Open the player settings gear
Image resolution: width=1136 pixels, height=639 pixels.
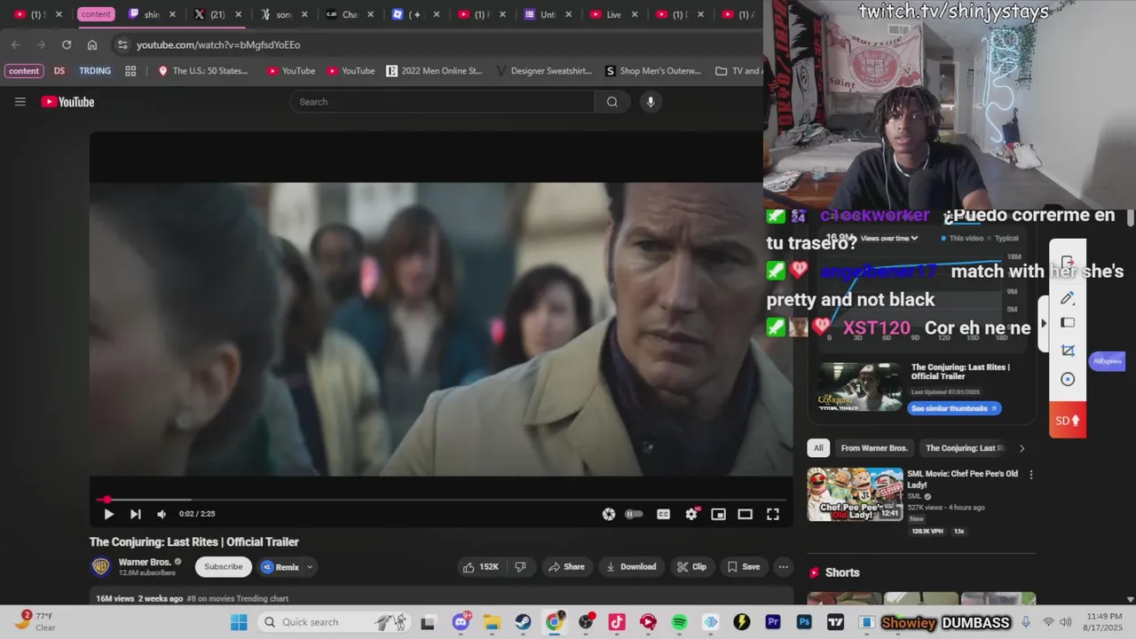pyautogui.click(x=691, y=514)
